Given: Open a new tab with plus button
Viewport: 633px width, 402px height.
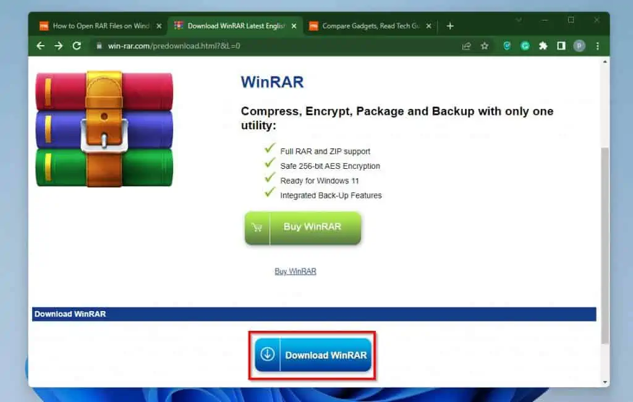Looking at the screenshot, I should (x=450, y=26).
